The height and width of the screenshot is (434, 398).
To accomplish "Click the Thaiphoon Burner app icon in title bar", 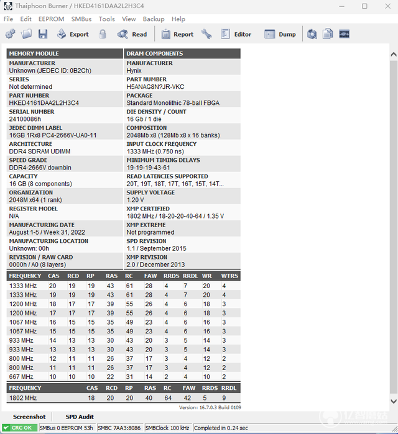I will (7, 6).
